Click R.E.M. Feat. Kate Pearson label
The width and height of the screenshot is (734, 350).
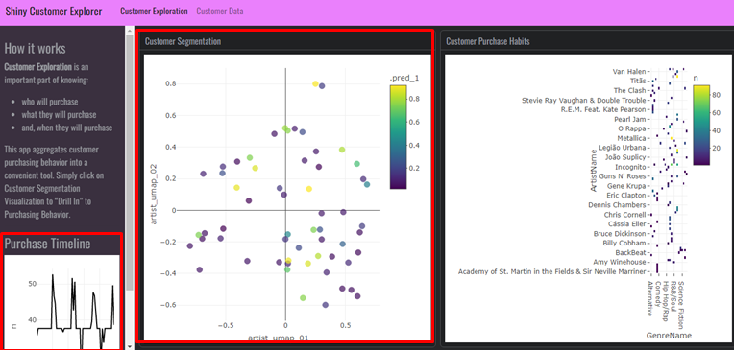pyautogui.click(x=603, y=109)
